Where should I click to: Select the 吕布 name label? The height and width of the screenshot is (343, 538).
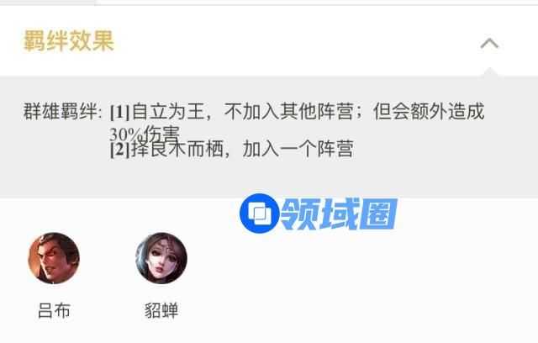pyautogui.click(x=54, y=311)
